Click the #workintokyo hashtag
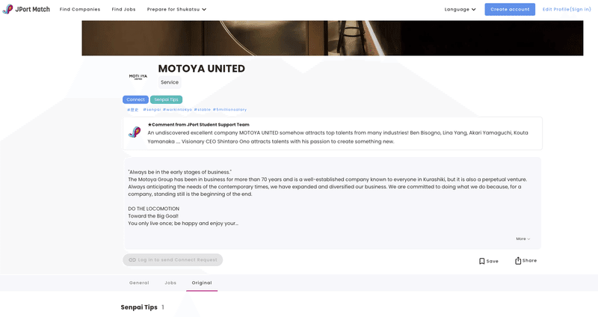Screen dimensions: 598x317 click(x=177, y=109)
